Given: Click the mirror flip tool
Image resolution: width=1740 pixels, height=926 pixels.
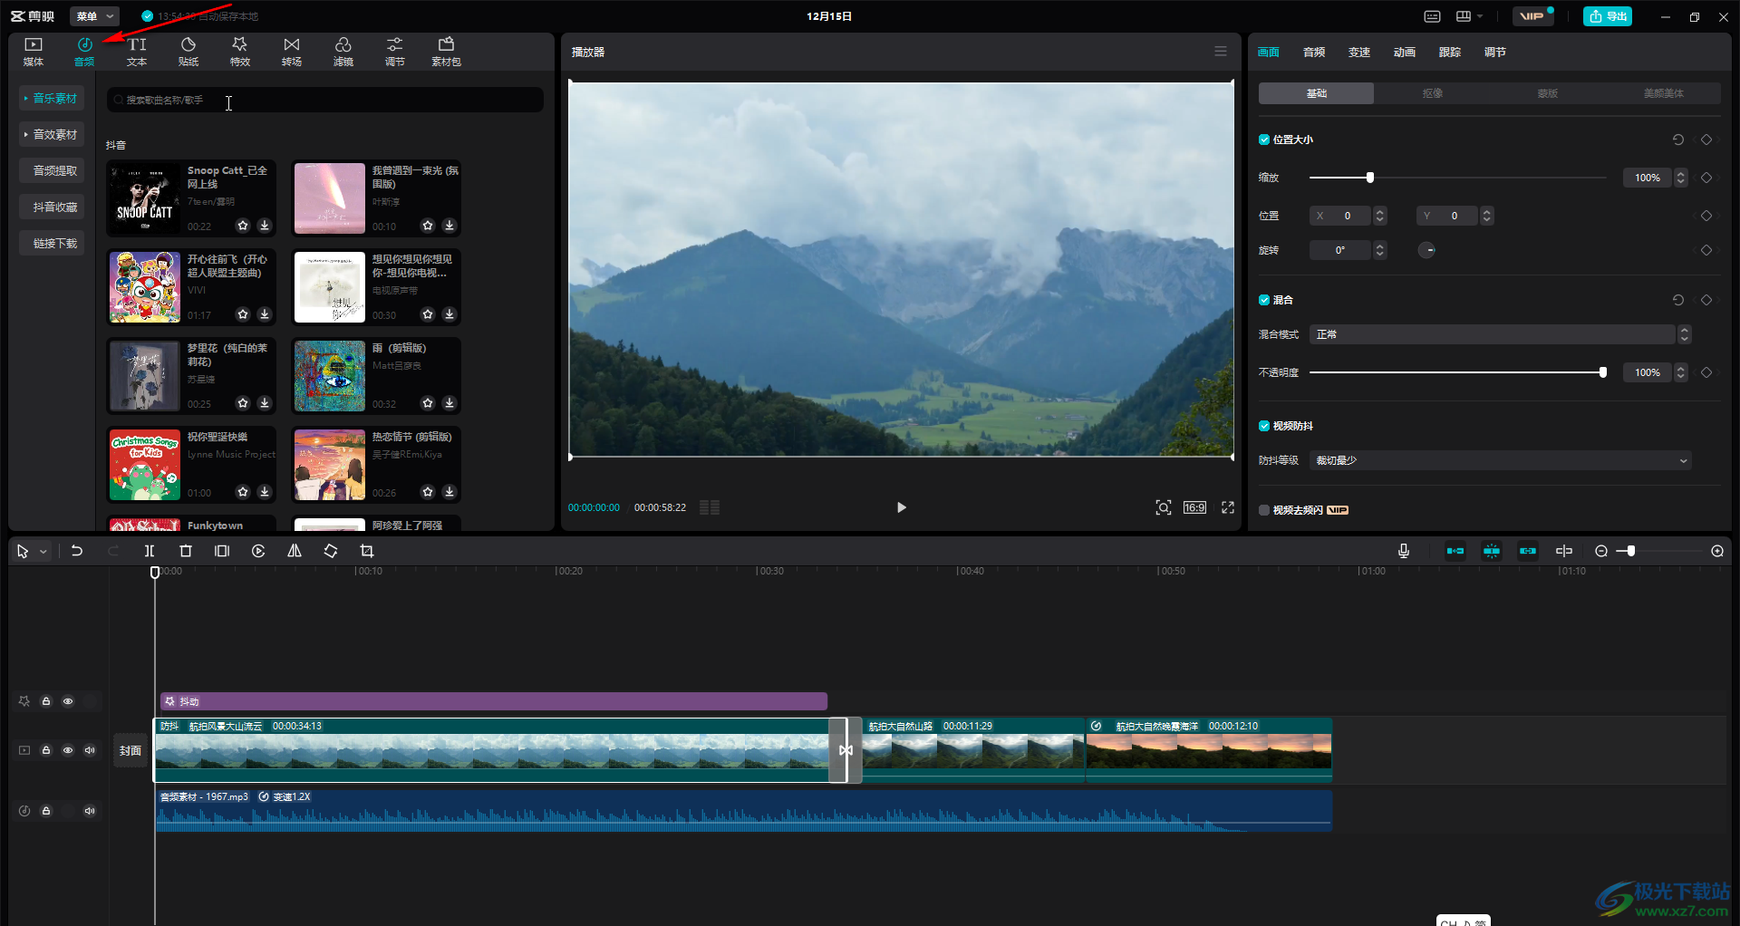Looking at the screenshot, I should coord(295,551).
